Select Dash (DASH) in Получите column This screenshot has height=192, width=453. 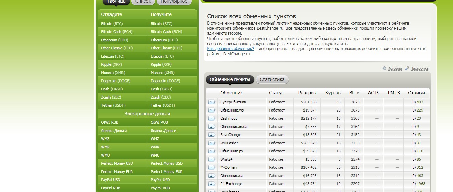(172, 89)
